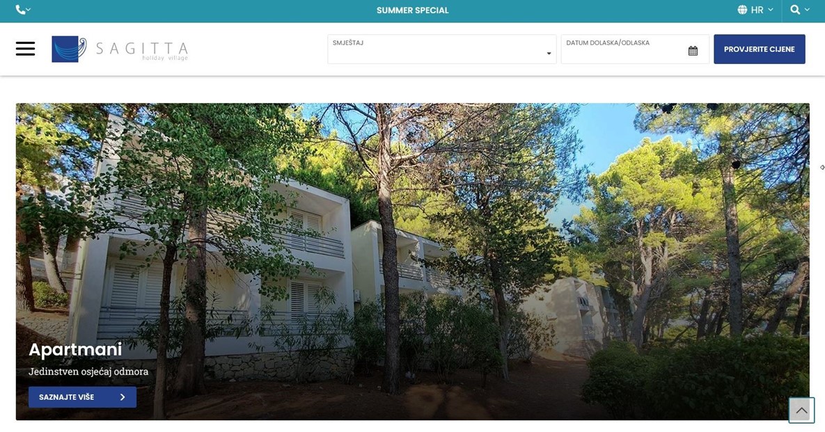Viewport: 825px width, 432px height.
Task: Open the calendar icon date picker
Action: pos(693,51)
